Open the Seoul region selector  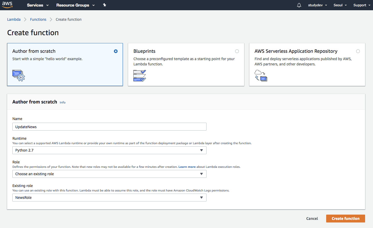click(340, 5)
